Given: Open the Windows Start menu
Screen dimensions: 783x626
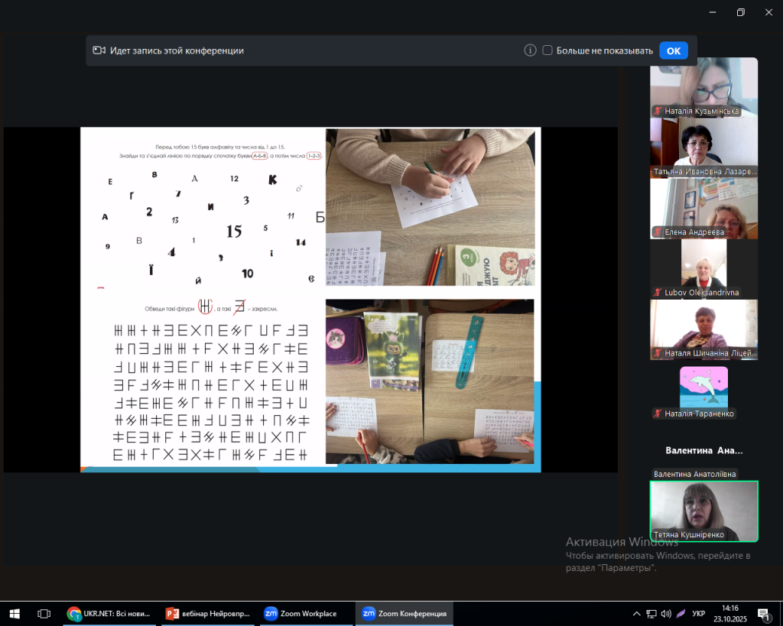Looking at the screenshot, I should [x=14, y=613].
